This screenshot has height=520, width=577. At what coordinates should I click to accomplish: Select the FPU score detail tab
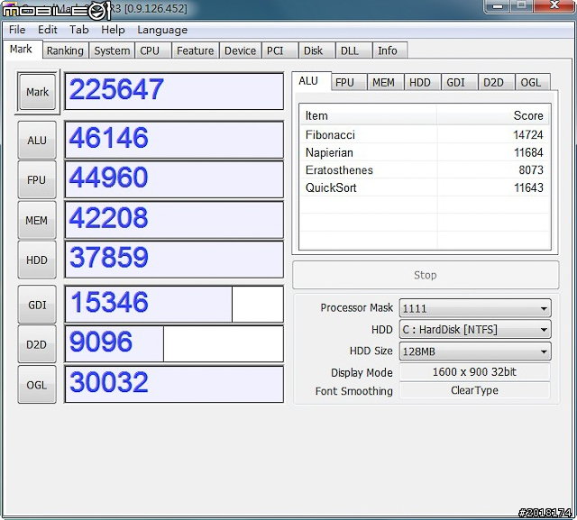(344, 82)
